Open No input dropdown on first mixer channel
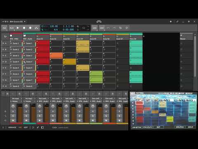 click(16, 99)
